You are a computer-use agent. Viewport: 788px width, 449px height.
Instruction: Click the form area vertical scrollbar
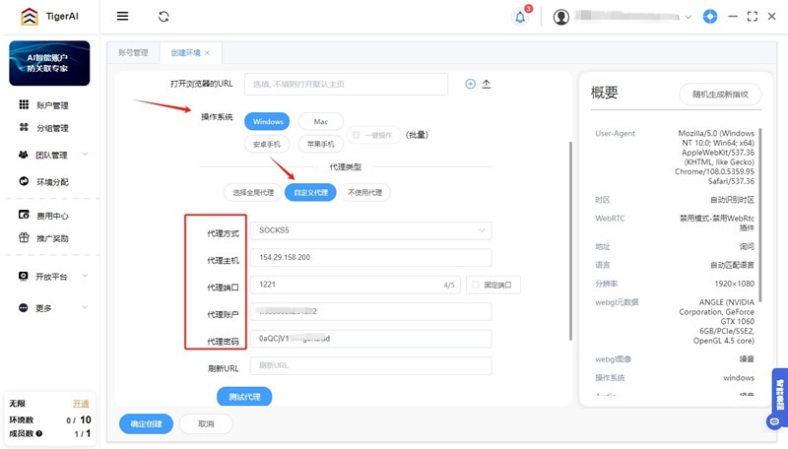[x=570, y=241]
